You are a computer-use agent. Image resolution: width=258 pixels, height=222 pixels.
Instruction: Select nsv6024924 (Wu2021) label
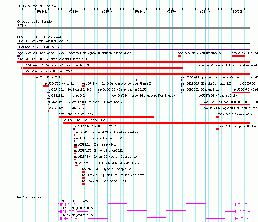pyautogui.click(x=64, y=102)
